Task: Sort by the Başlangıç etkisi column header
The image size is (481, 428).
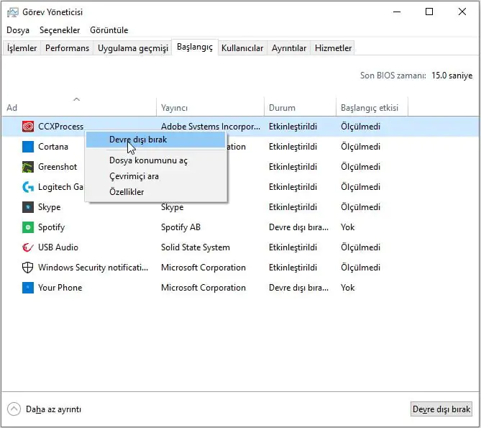Action: 372,108
